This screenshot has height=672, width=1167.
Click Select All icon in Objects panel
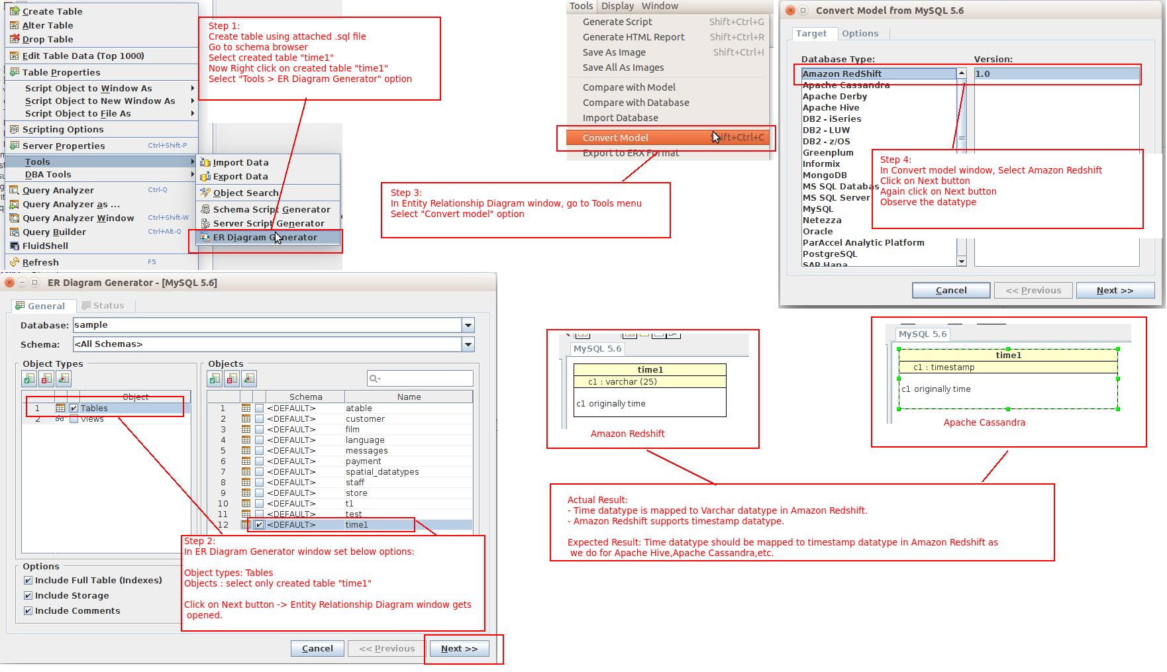click(215, 379)
